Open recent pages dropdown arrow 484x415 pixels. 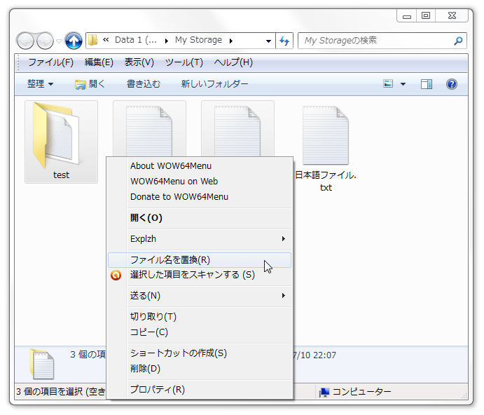point(59,41)
